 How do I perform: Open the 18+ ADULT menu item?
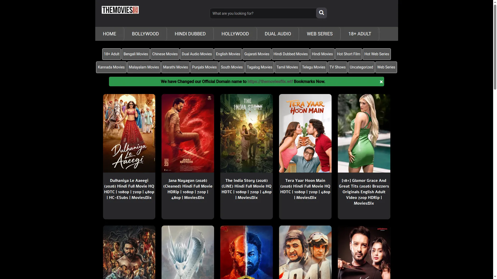tap(360, 34)
